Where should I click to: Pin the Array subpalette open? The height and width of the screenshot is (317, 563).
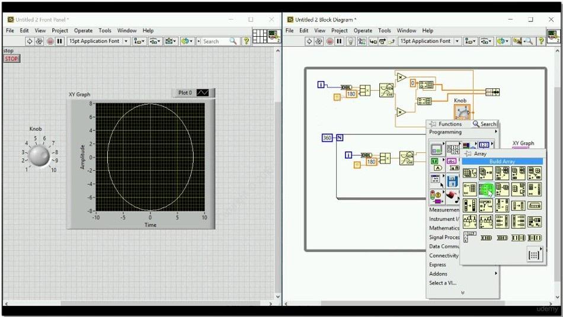[x=468, y=153]
